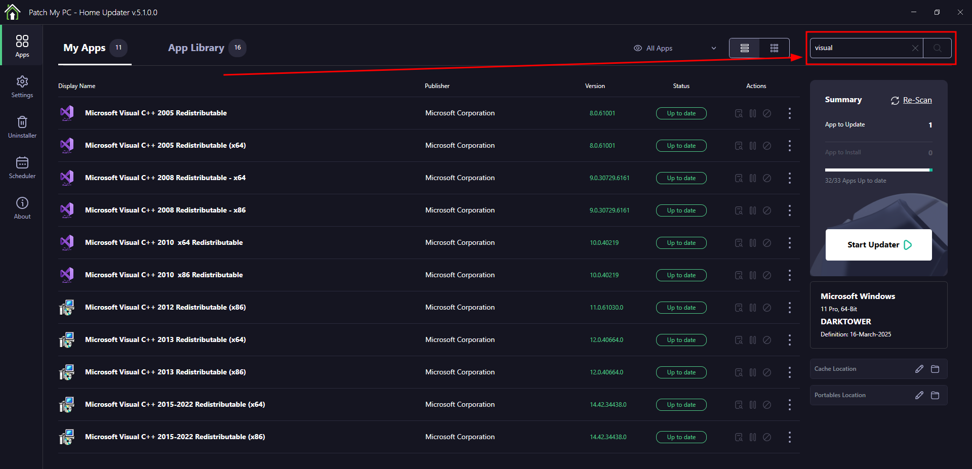
Task: View details icon for Visual C++ 2010 x64 Redistributable
Action: pos(739,243)
